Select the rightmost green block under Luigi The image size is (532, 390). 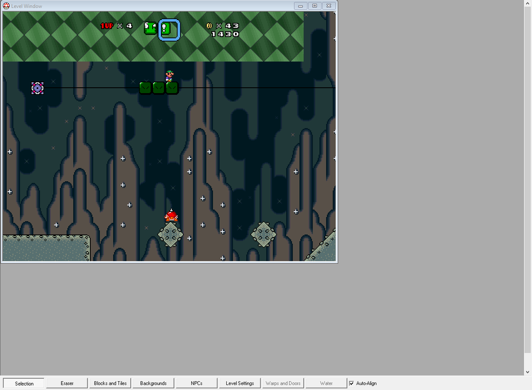pos(172,88)
